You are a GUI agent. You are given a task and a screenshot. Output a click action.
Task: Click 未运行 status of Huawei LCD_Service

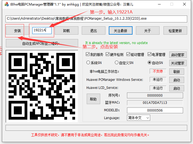click(x=158, y=88)
